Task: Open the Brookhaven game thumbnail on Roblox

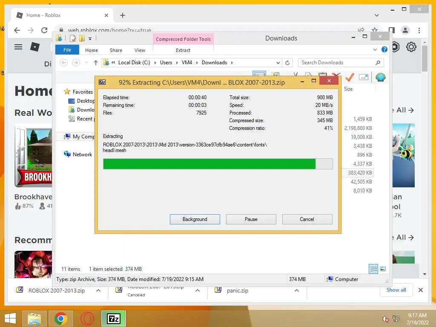Action: pos(33,156)
